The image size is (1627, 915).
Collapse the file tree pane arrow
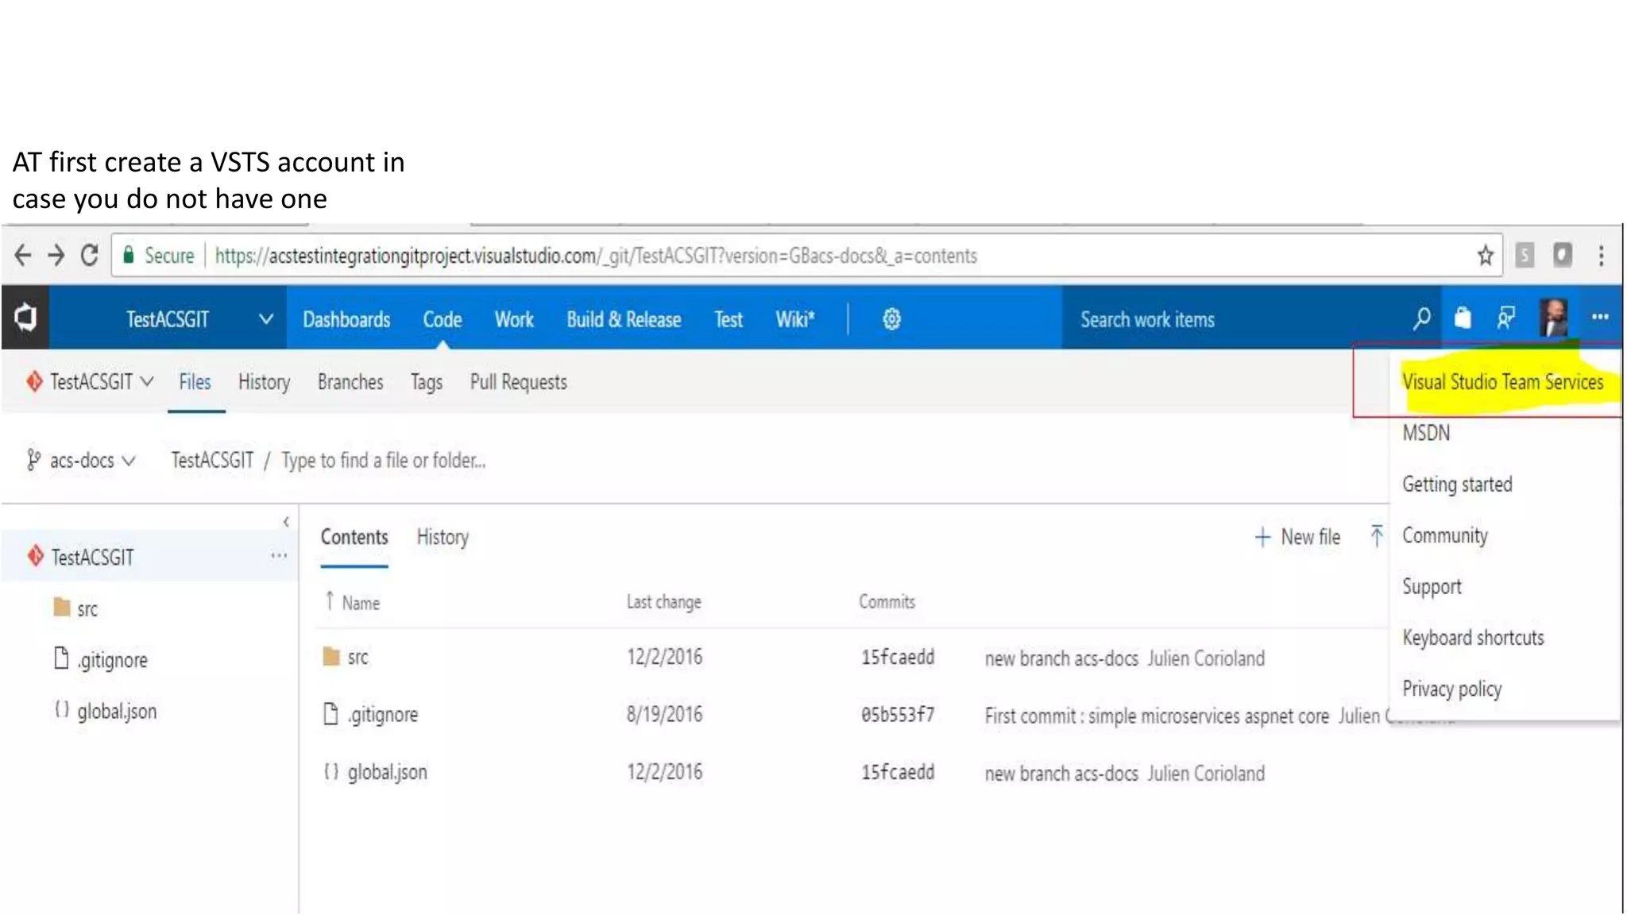pos(286,522)
